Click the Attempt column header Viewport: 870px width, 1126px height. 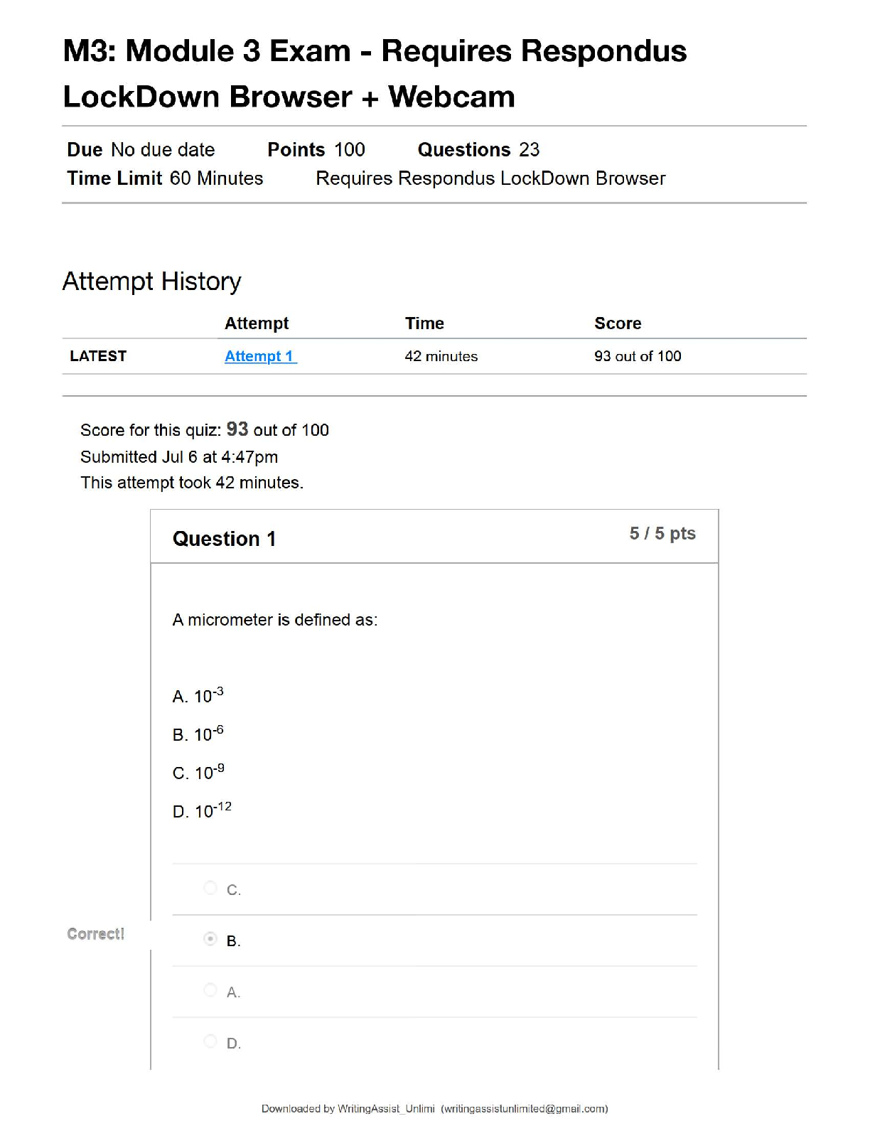[x=257, y=323]
